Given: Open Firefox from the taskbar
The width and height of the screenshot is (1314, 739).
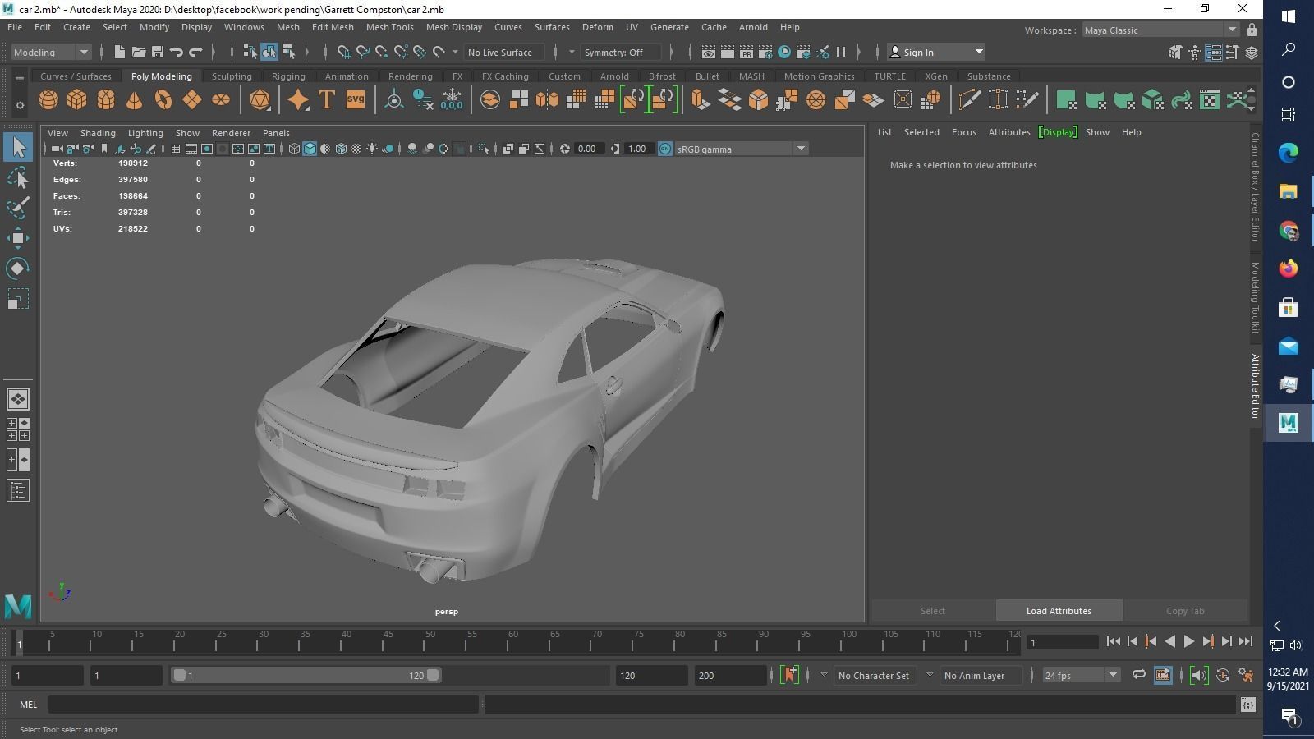Looking at the screenshot, I should pyautogui.click(x=1288, y=269).
